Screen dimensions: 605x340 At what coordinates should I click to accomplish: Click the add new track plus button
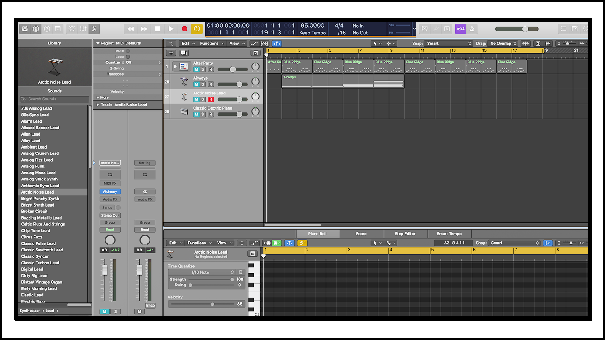pyautogui.click(x=171, y=53)
